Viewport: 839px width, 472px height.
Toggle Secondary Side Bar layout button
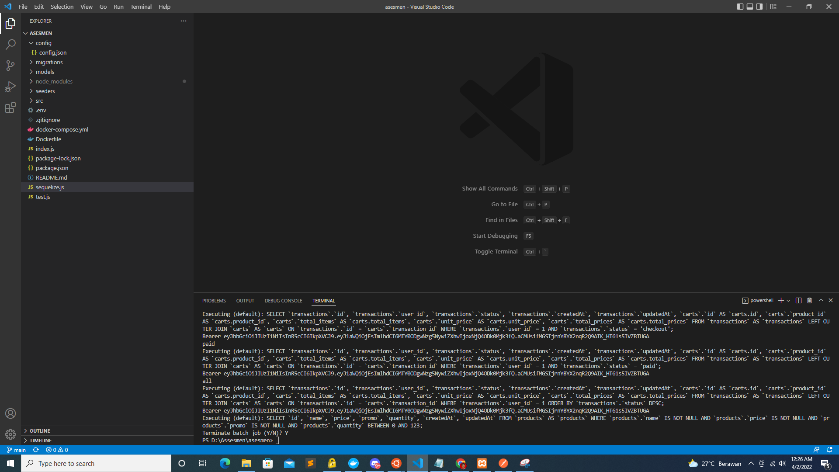pyautogui.click(x=760, y=7)
